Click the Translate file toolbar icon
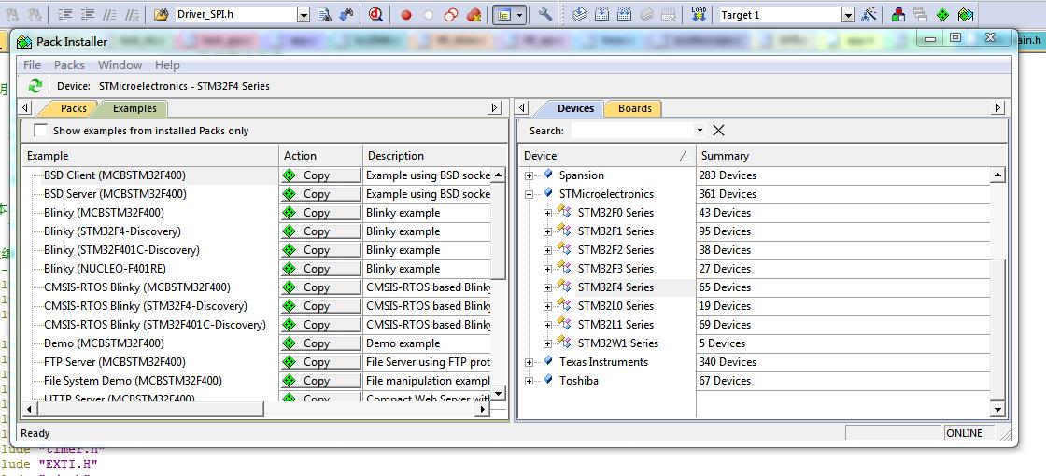The width and height of the screenshot is (1046, 476). click(580, 15)
